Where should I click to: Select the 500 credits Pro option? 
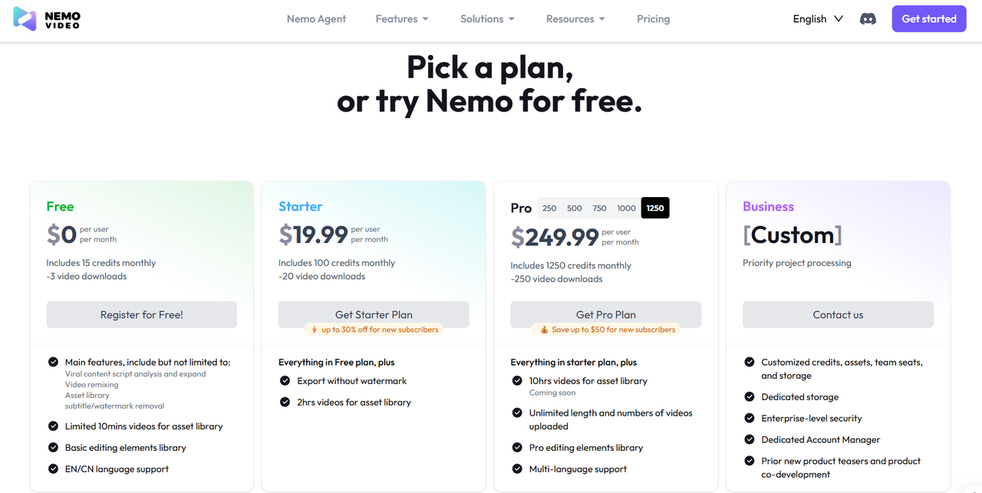point(575,208)
